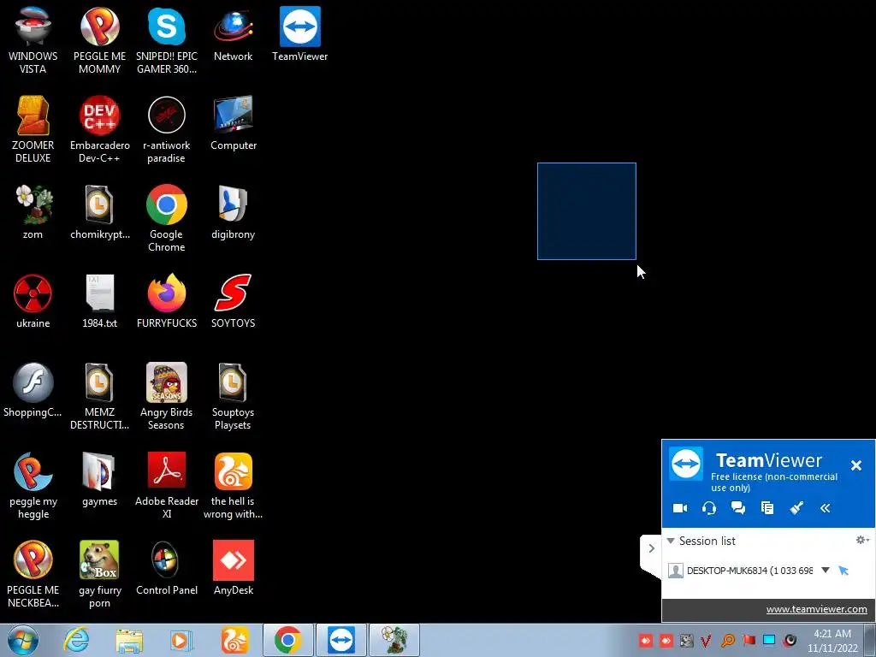This screenshot has height=657, width=876.
Task: Click the PEGGLE ME NECKBEA... icon
Action: click(33, 574)
